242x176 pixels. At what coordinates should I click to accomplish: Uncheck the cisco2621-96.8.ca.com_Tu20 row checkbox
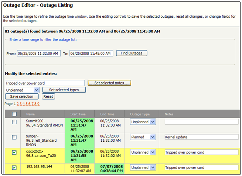pos(14,152)
